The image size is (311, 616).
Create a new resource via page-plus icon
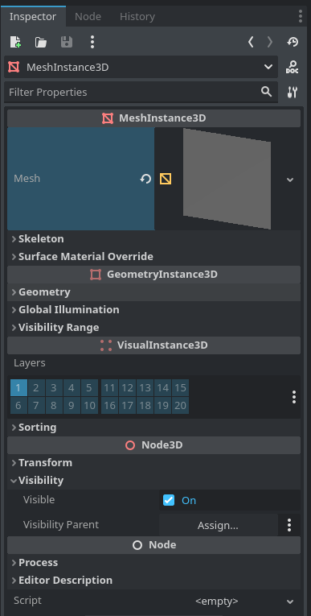pos(16,42)
